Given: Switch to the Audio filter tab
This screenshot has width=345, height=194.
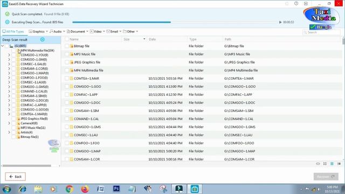Looking at the screenshot, I should 56,31.
